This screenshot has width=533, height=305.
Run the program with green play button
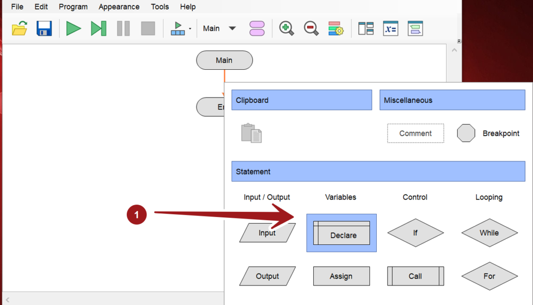(x=74, y=28)
